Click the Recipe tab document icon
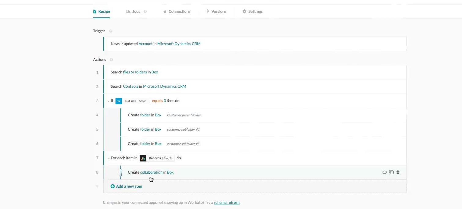 coord(95,12)
